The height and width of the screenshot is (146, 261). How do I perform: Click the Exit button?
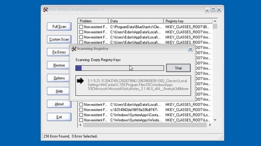(59, 117)
